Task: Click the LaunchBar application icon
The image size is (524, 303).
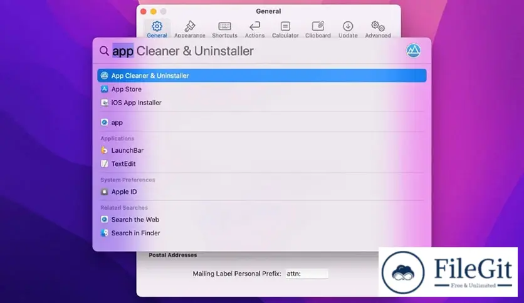Action: point(105,150)
